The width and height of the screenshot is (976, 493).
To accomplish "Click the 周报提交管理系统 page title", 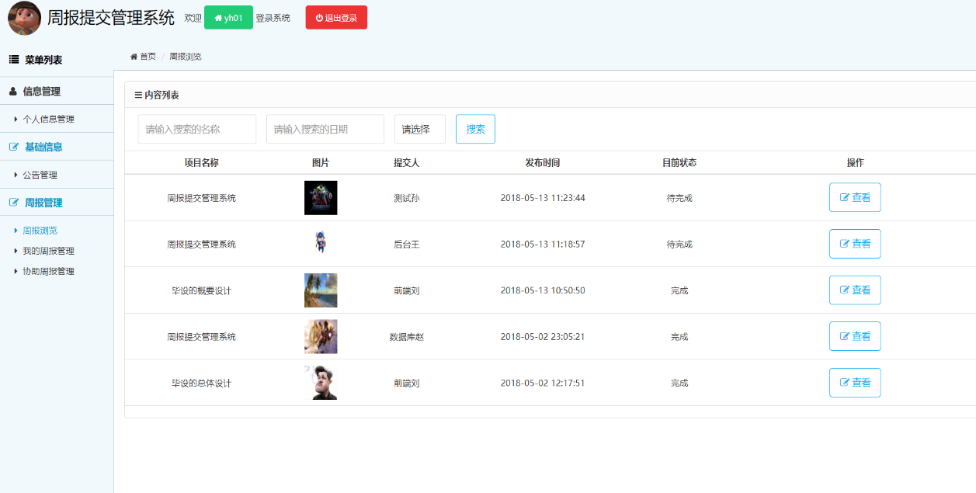I will (111, 18).
